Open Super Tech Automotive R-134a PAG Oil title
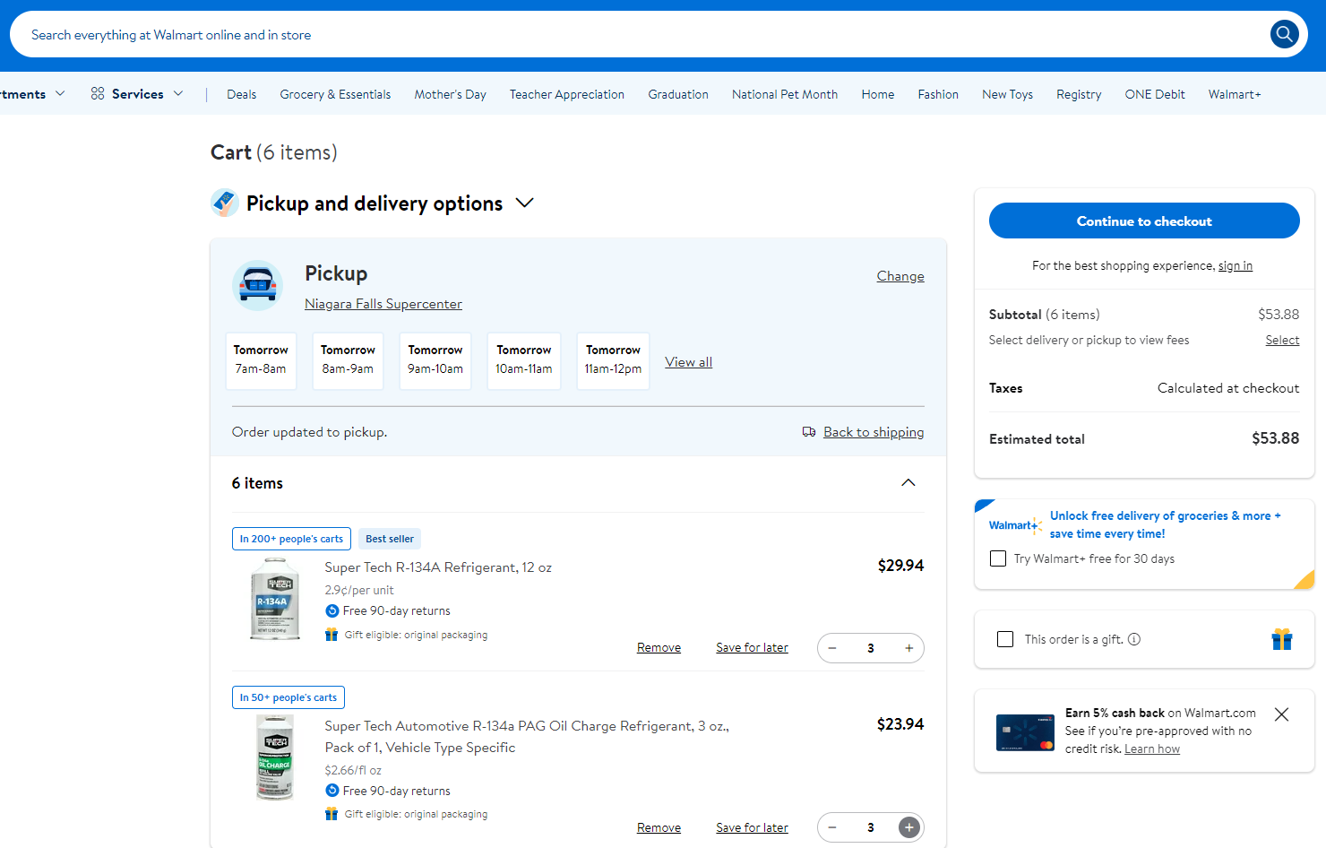The height and width of the screenshot is (848, 1326). tap(527, 737)
